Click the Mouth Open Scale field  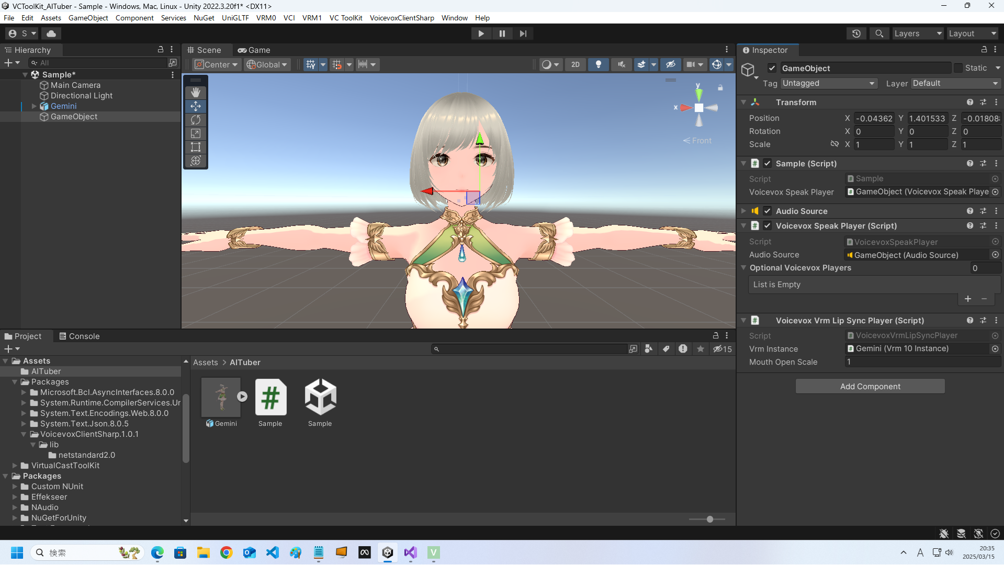pos(922,362)
